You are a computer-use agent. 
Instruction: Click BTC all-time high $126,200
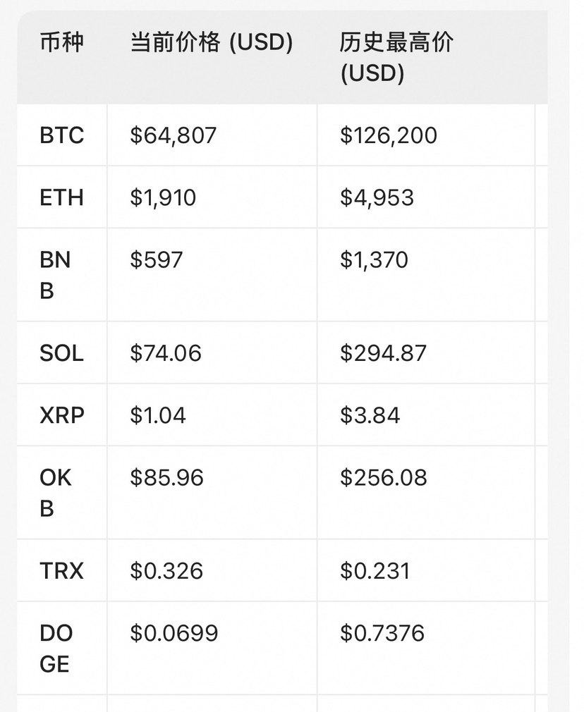point(389,135)
